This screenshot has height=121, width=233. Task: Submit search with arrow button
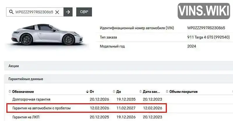pyautogui.click(x=68, y=12)
